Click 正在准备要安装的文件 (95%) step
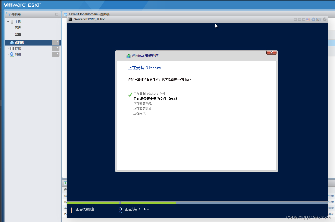This screenshot has width=335, height=222. click(155, 99)
